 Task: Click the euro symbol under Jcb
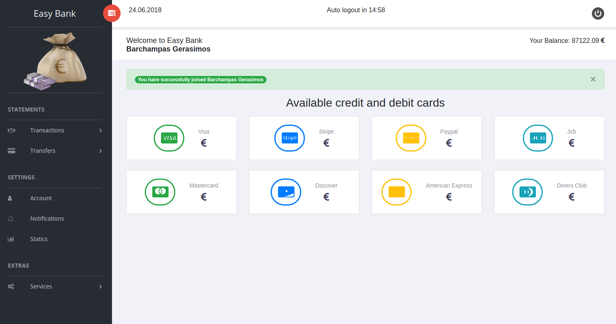[x=571, y=143]
